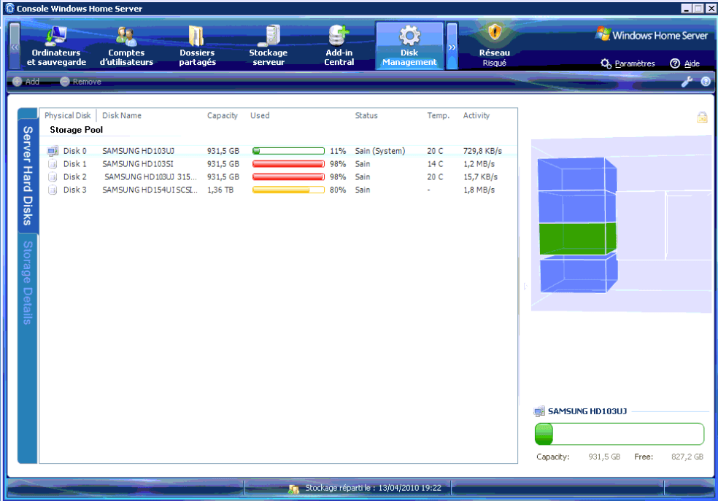This screenshot has height=501, width=718.
Task: Show earlier tabs with left chevron
Action: (x=15, y=46)
